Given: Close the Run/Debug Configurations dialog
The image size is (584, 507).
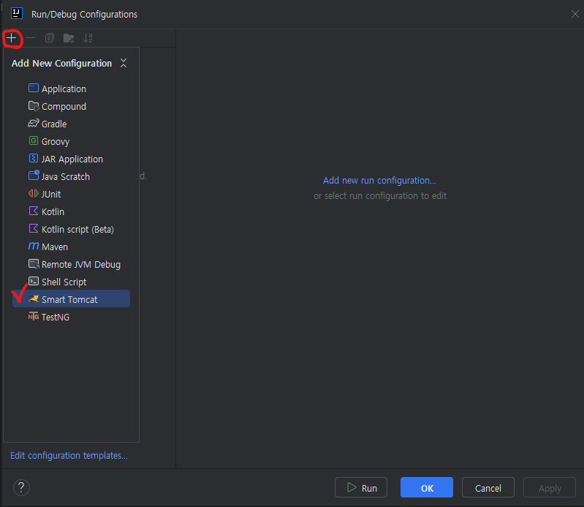Looking at the screenshot, I should click(575, 14).
